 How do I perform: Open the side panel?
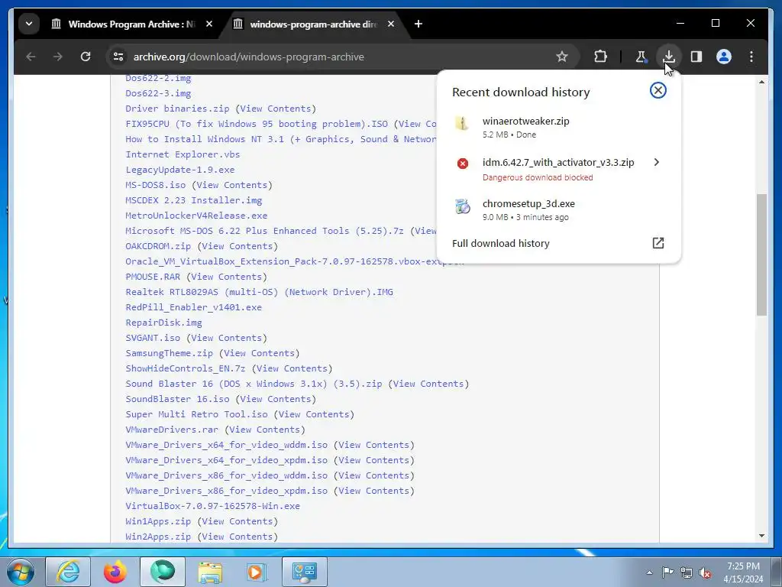pos(696,57)
